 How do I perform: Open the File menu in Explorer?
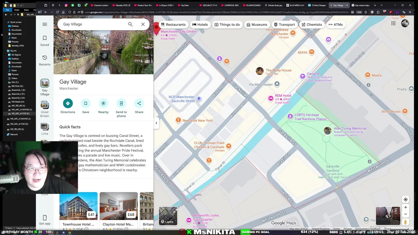(x=7, y=10)
